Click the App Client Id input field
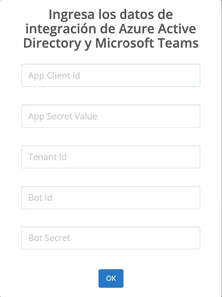The image size is (222, 297). point(111,75)
